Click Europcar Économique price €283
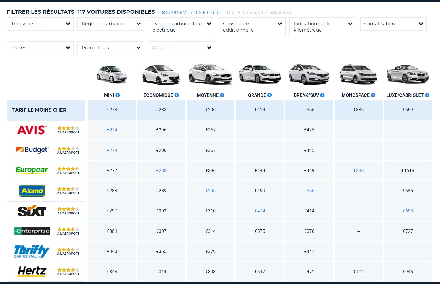This screenshot has height=284, width=440. coord(161,170)
